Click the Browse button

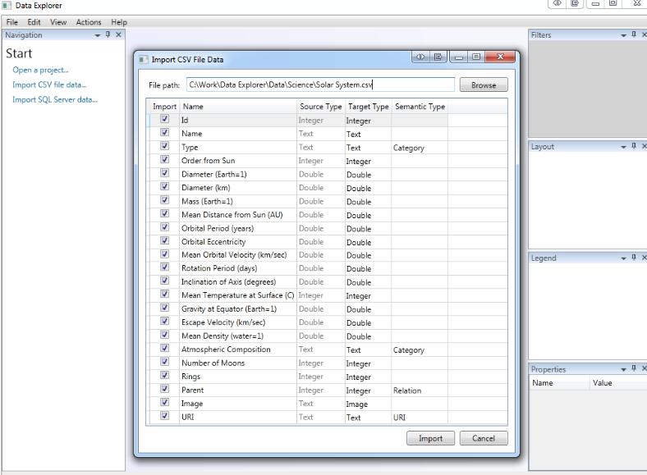484,84
